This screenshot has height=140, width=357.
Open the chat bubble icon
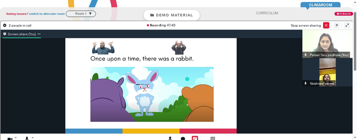[182, 139]
